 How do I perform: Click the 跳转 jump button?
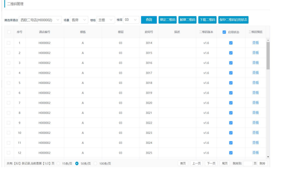tap(262, 163)
